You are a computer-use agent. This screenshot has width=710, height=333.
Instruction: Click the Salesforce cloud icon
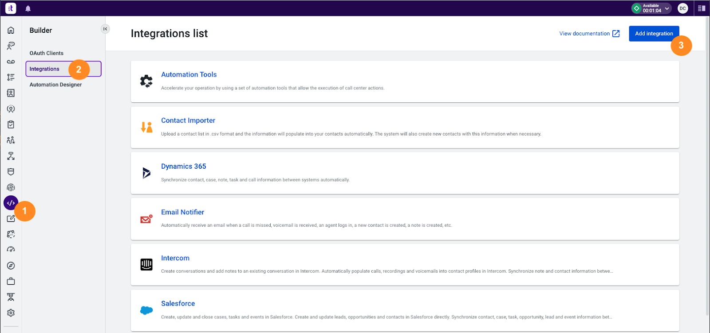click(146, 310)
